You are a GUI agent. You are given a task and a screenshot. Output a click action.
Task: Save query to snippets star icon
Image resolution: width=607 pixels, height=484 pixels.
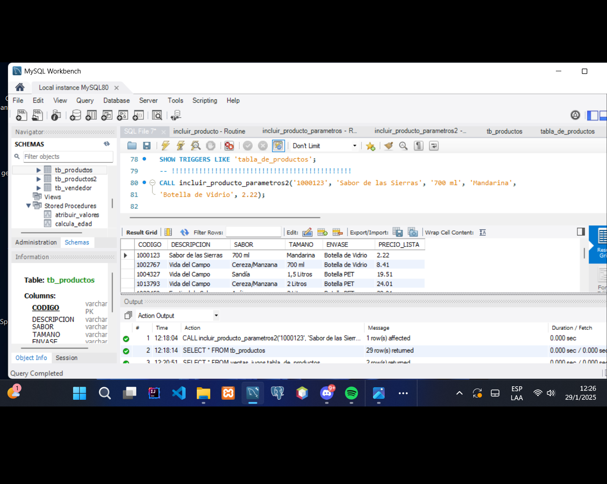[x=370, y=146]
